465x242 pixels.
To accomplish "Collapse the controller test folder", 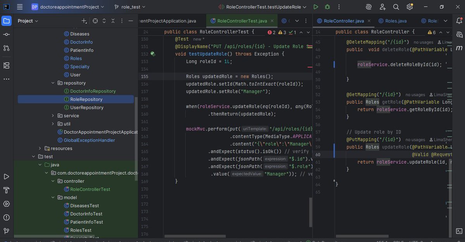I will coord(53,181).
